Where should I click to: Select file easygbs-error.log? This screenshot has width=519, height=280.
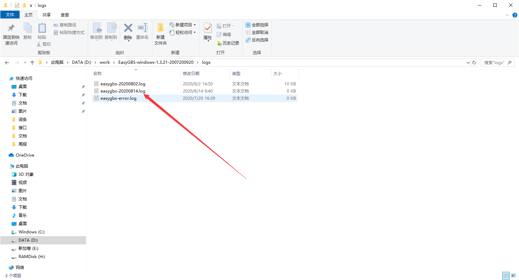click(x=194, y=98)
